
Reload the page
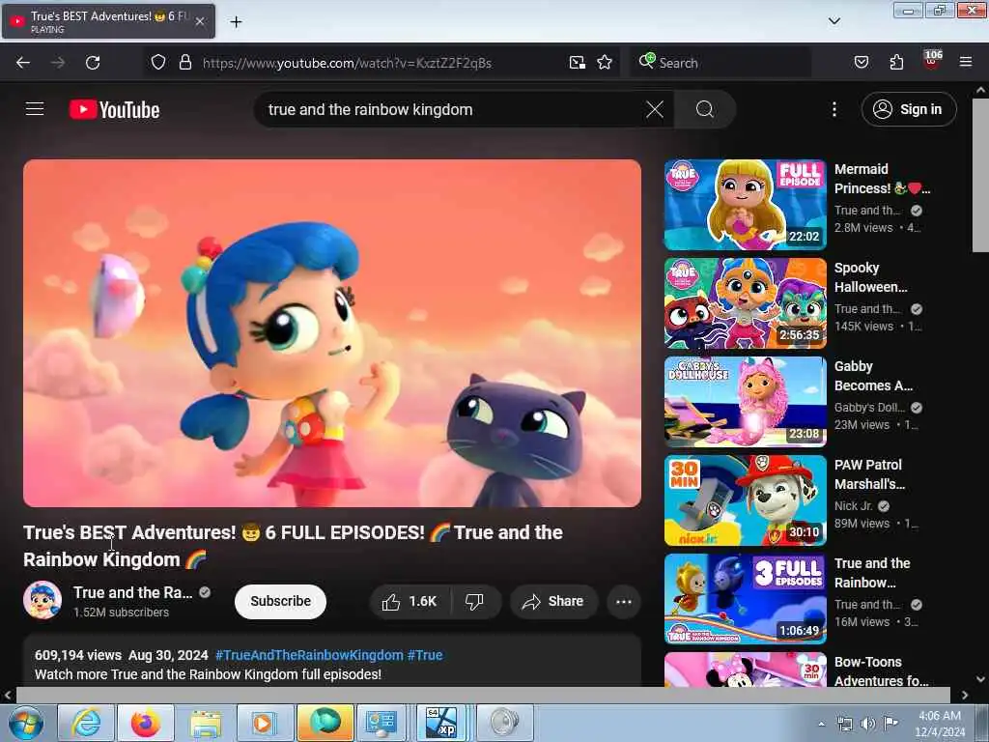(93, 63)
